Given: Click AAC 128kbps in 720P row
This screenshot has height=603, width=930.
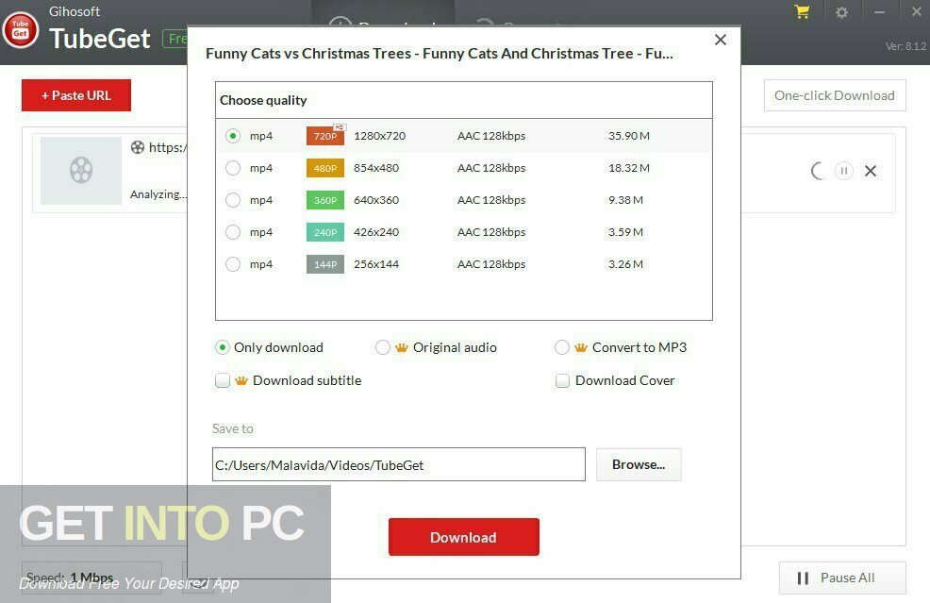Looking at the screenshot, I should tap(491, 136).
